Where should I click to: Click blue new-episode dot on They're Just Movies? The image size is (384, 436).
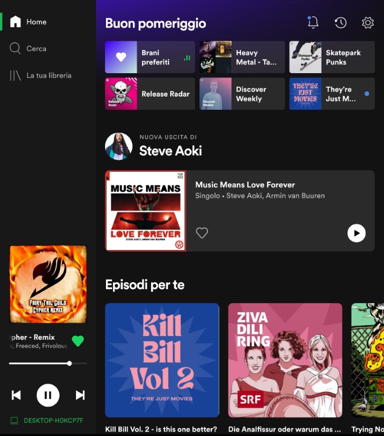pos(367,94)
